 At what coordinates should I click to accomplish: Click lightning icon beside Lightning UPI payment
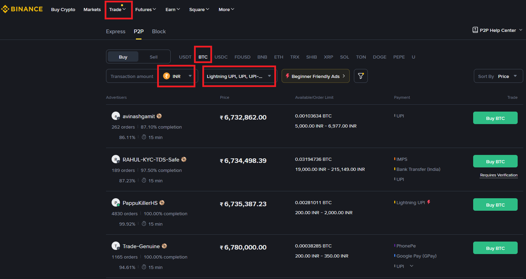point(429,202)
